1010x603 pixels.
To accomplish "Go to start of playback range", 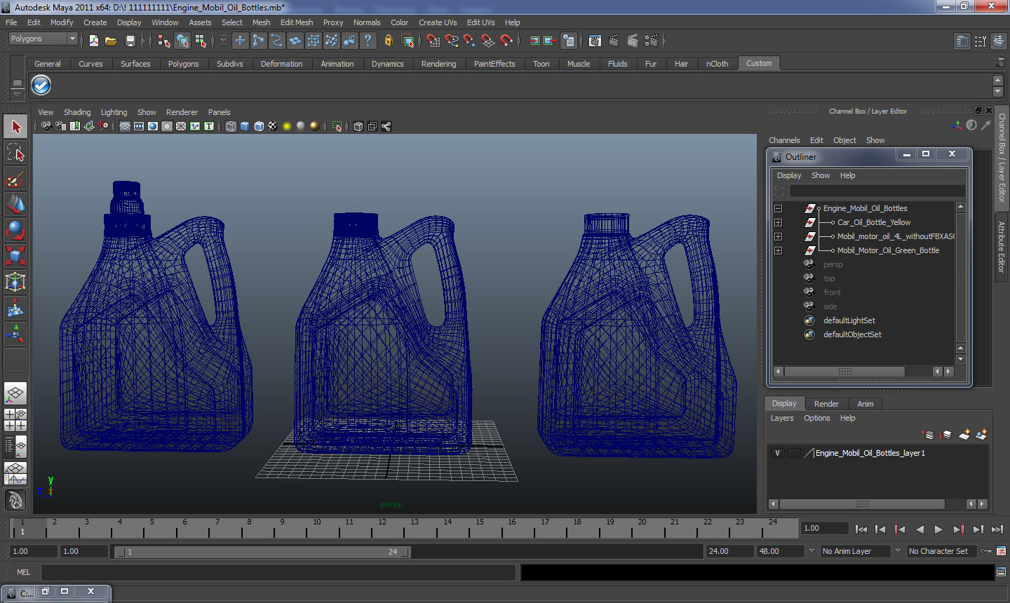I will [x=861, y=529].
